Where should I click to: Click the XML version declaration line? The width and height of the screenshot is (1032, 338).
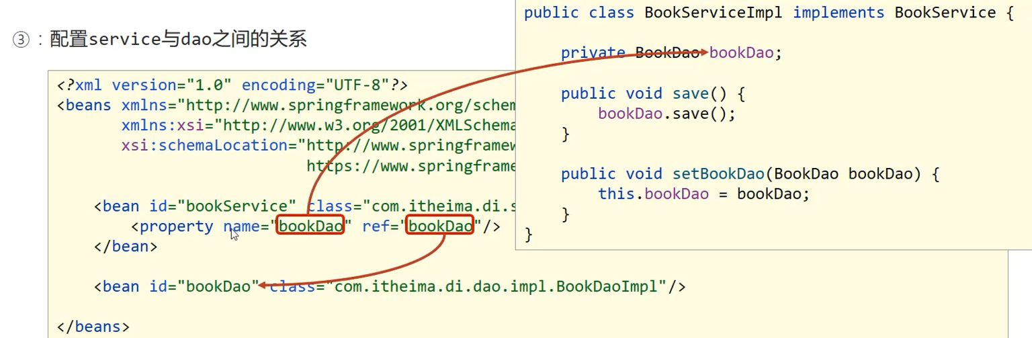tap(232, 85)
